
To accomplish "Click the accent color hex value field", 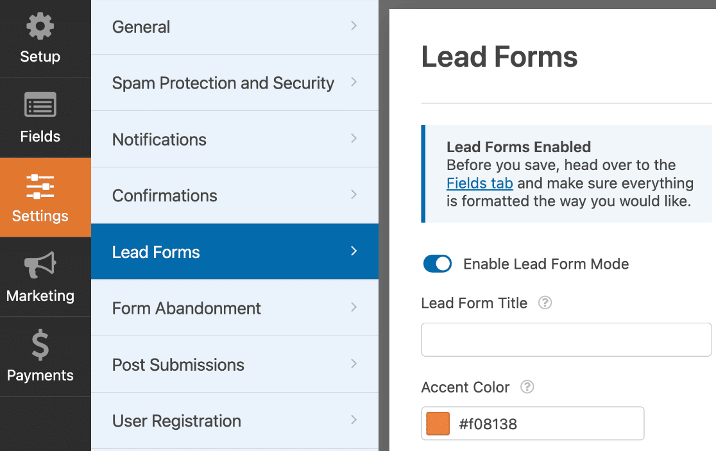I will [x=545, y=423].
